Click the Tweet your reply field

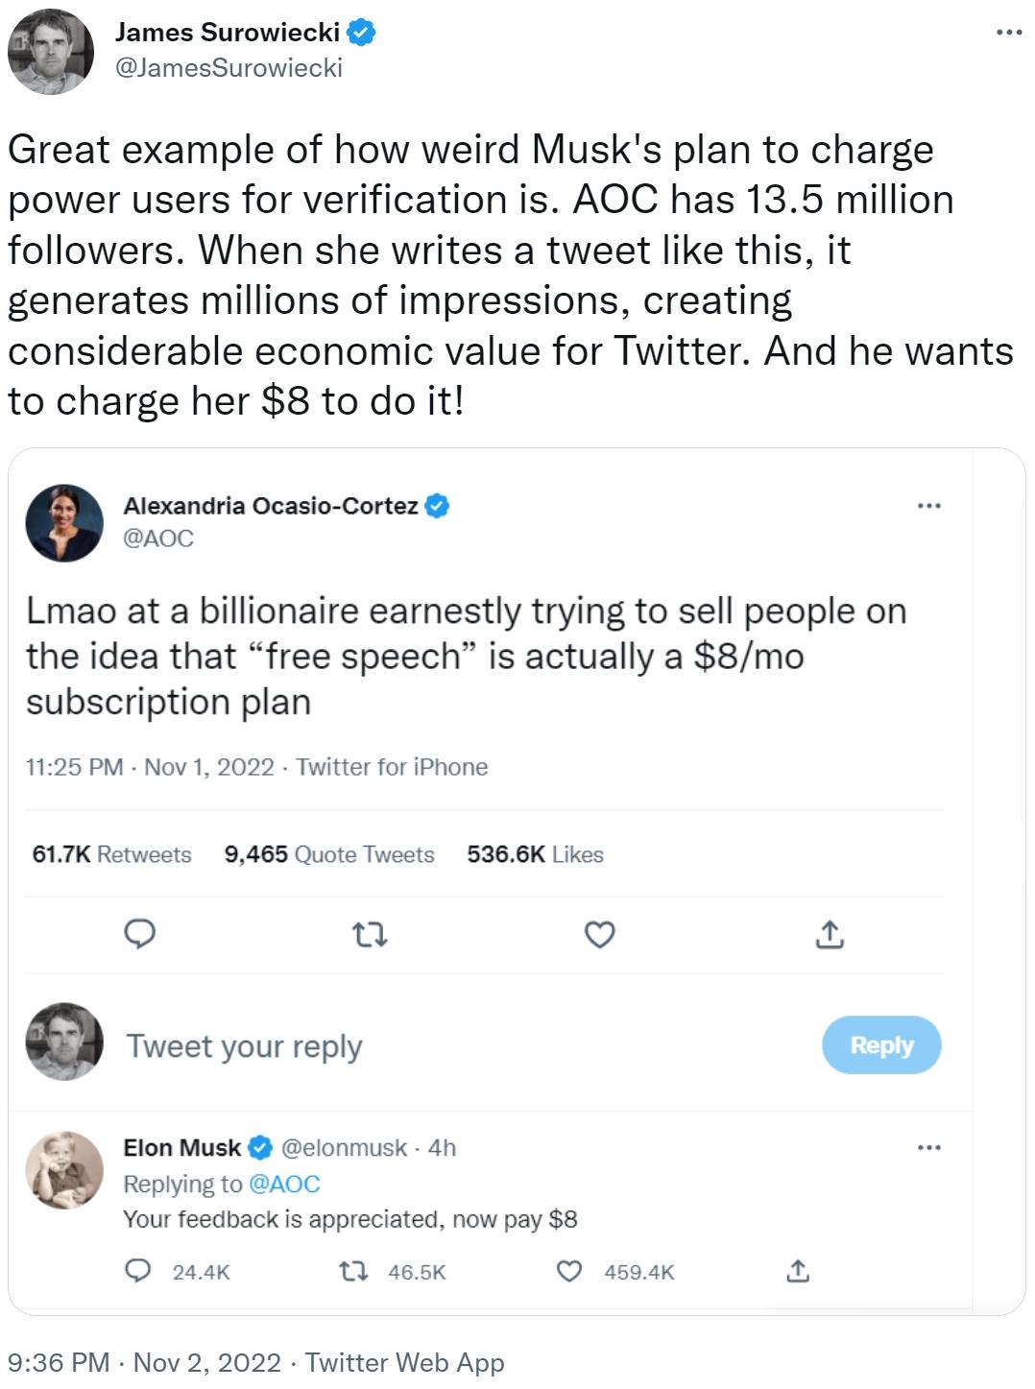(243, 1045)
